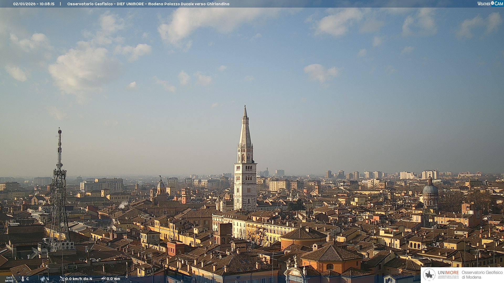Click the 0.0 mm rainfall reading
The image size is (504, 283).
coord(113,279)
